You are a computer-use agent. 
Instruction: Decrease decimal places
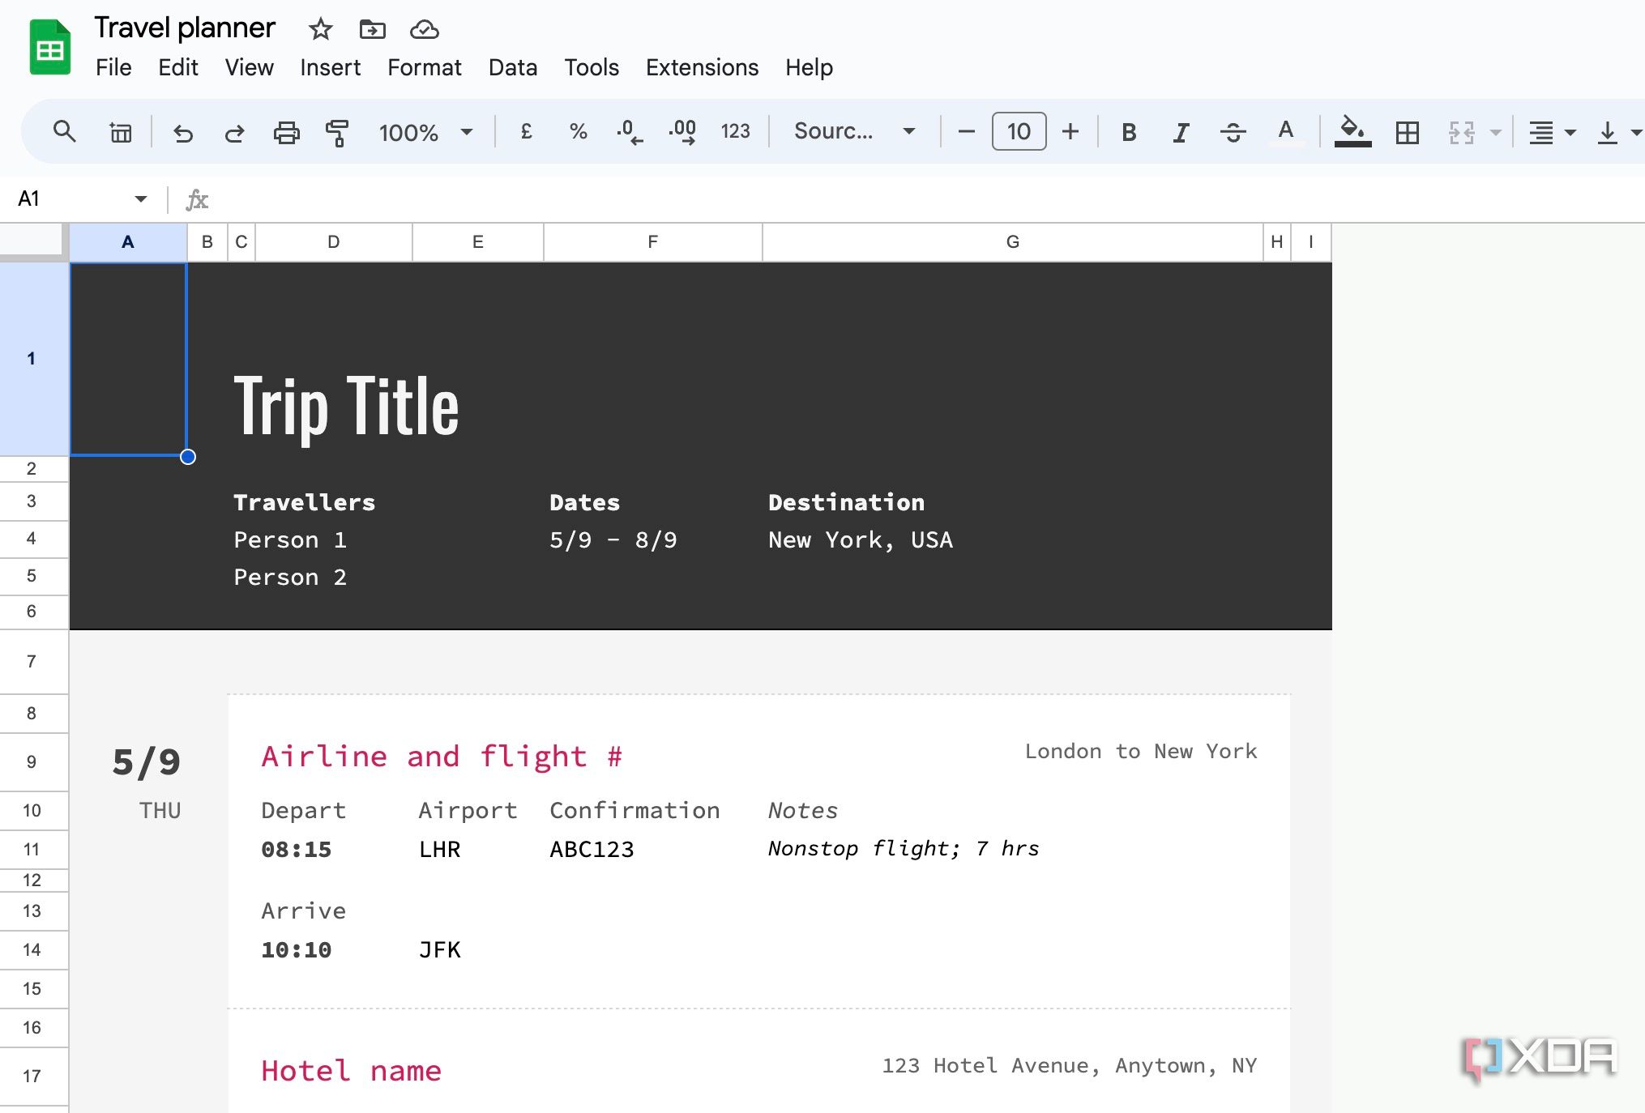[x=630, y=131]
